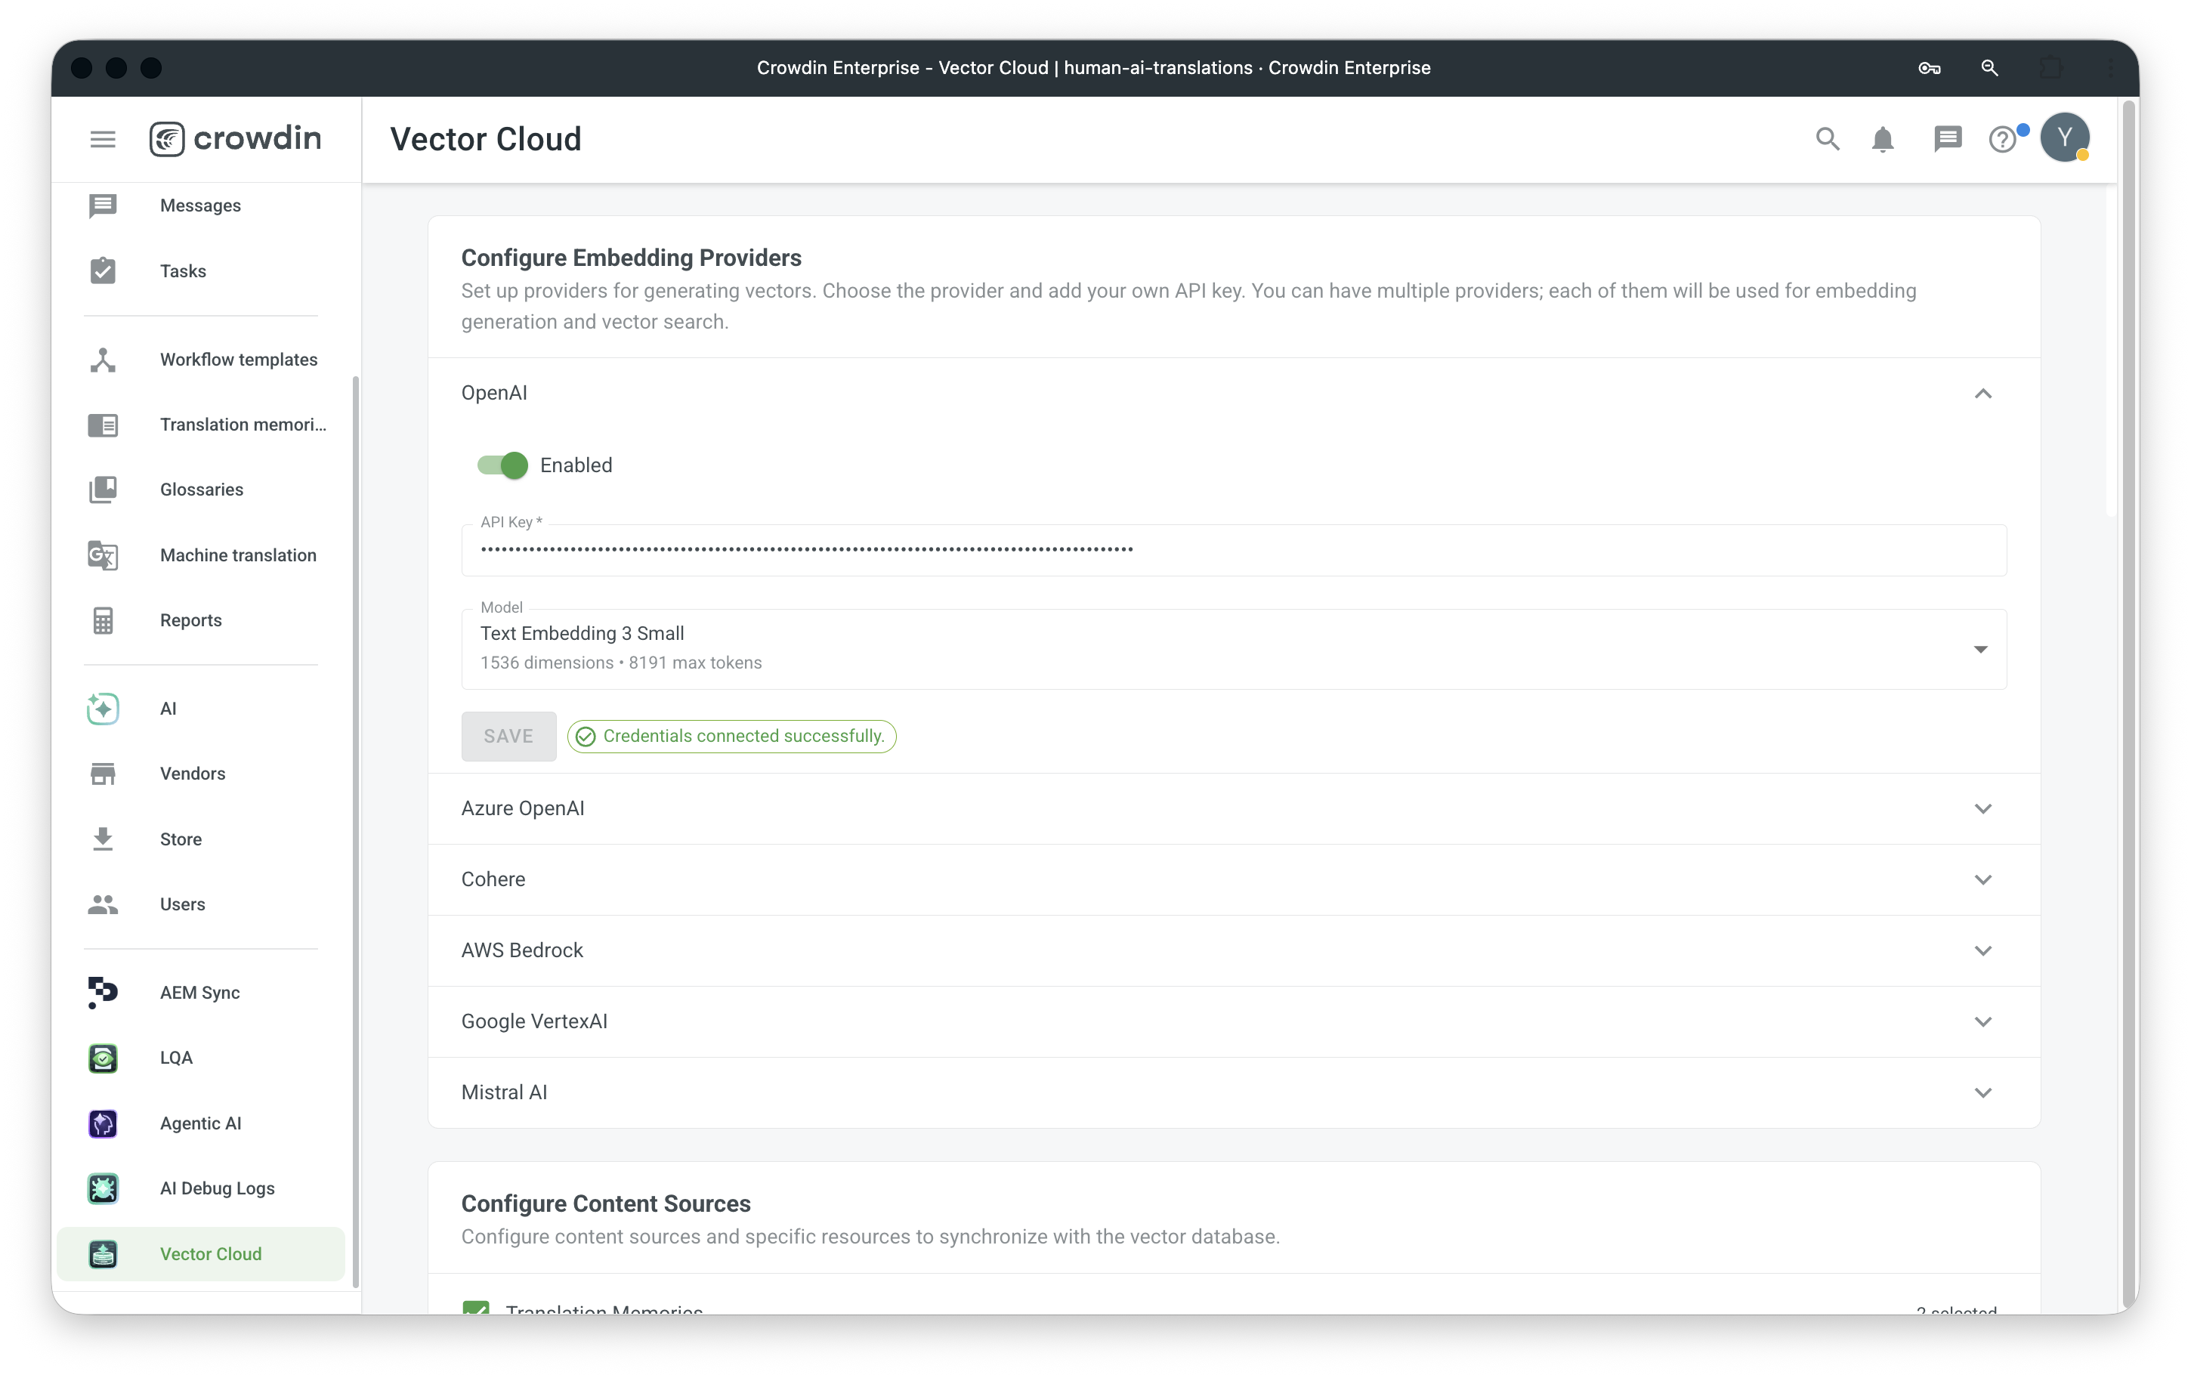The image size is (2191, 1378).
Task: Click the LQA app icon
Action: (x=103, y=1058)
